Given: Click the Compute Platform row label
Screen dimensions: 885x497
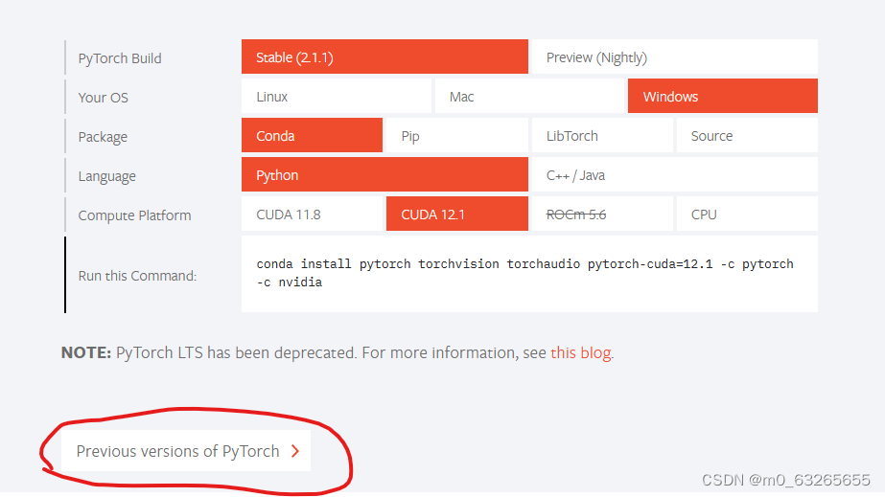Looking at the screenshot, I should (134, 215).
